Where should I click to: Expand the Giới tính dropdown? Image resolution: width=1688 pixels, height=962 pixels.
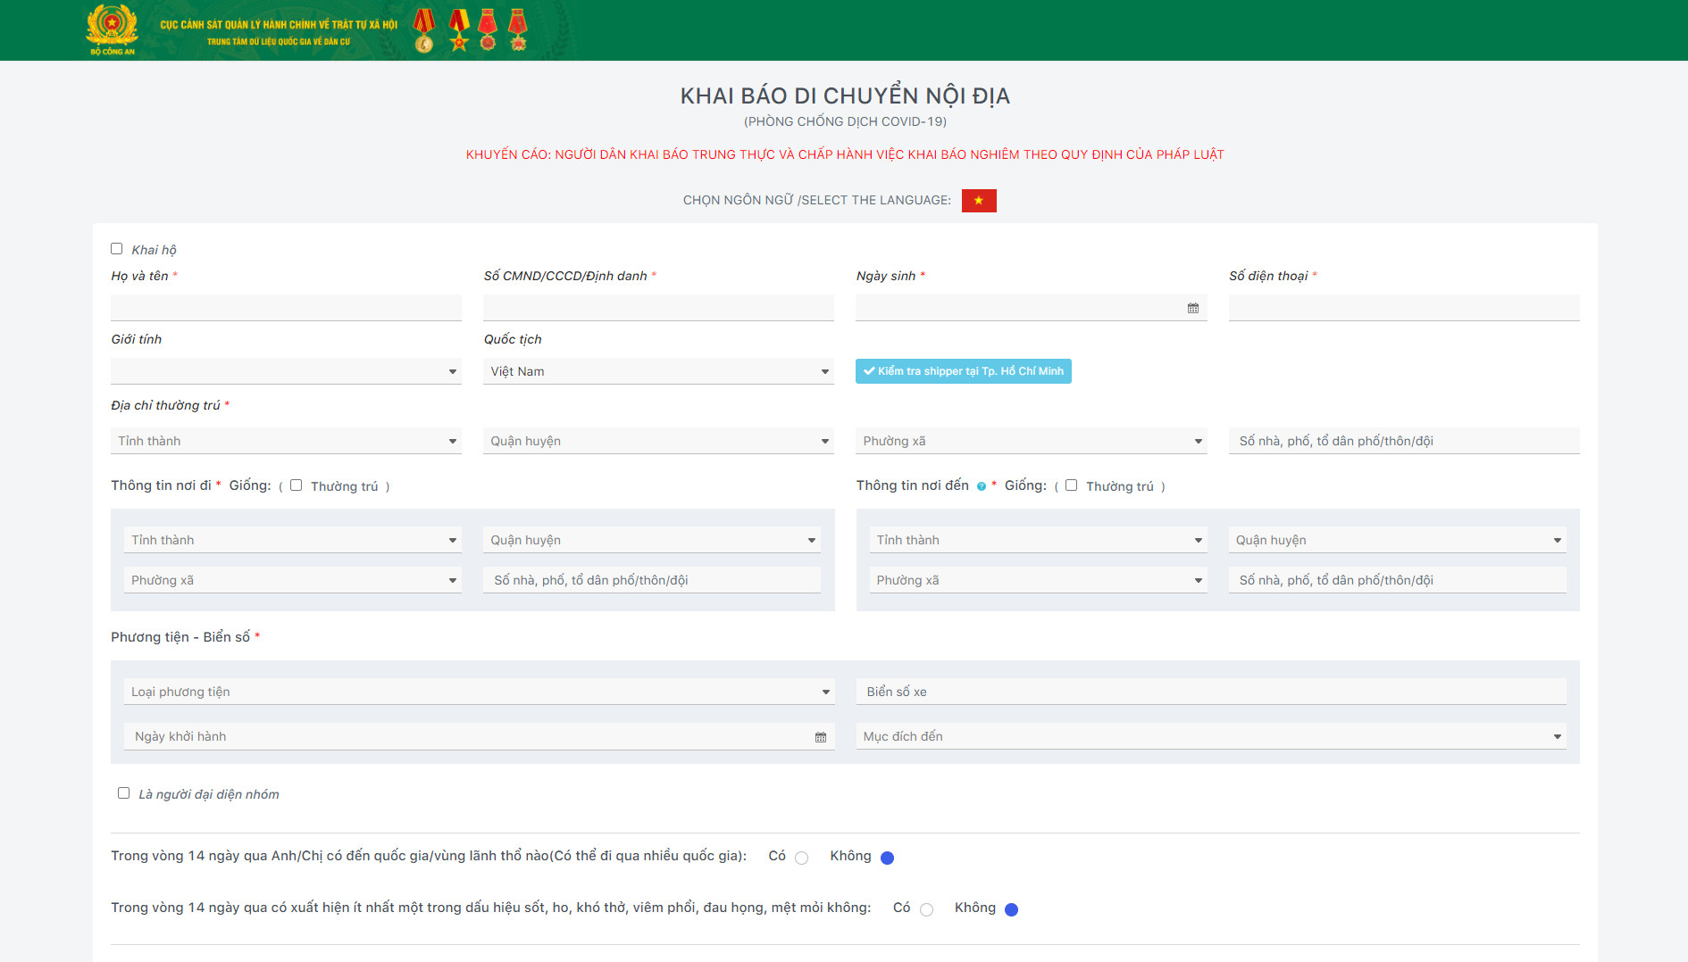pos(286,371)
